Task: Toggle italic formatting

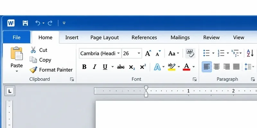Action: coord(94,67)
